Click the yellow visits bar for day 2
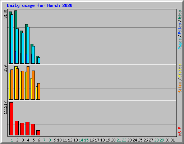This screenshot has height=144, width=184. tap(15, 83)
